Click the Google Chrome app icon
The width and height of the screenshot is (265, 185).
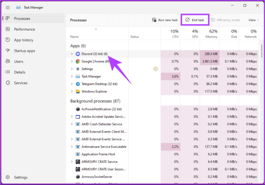click(x=78, y=61)
